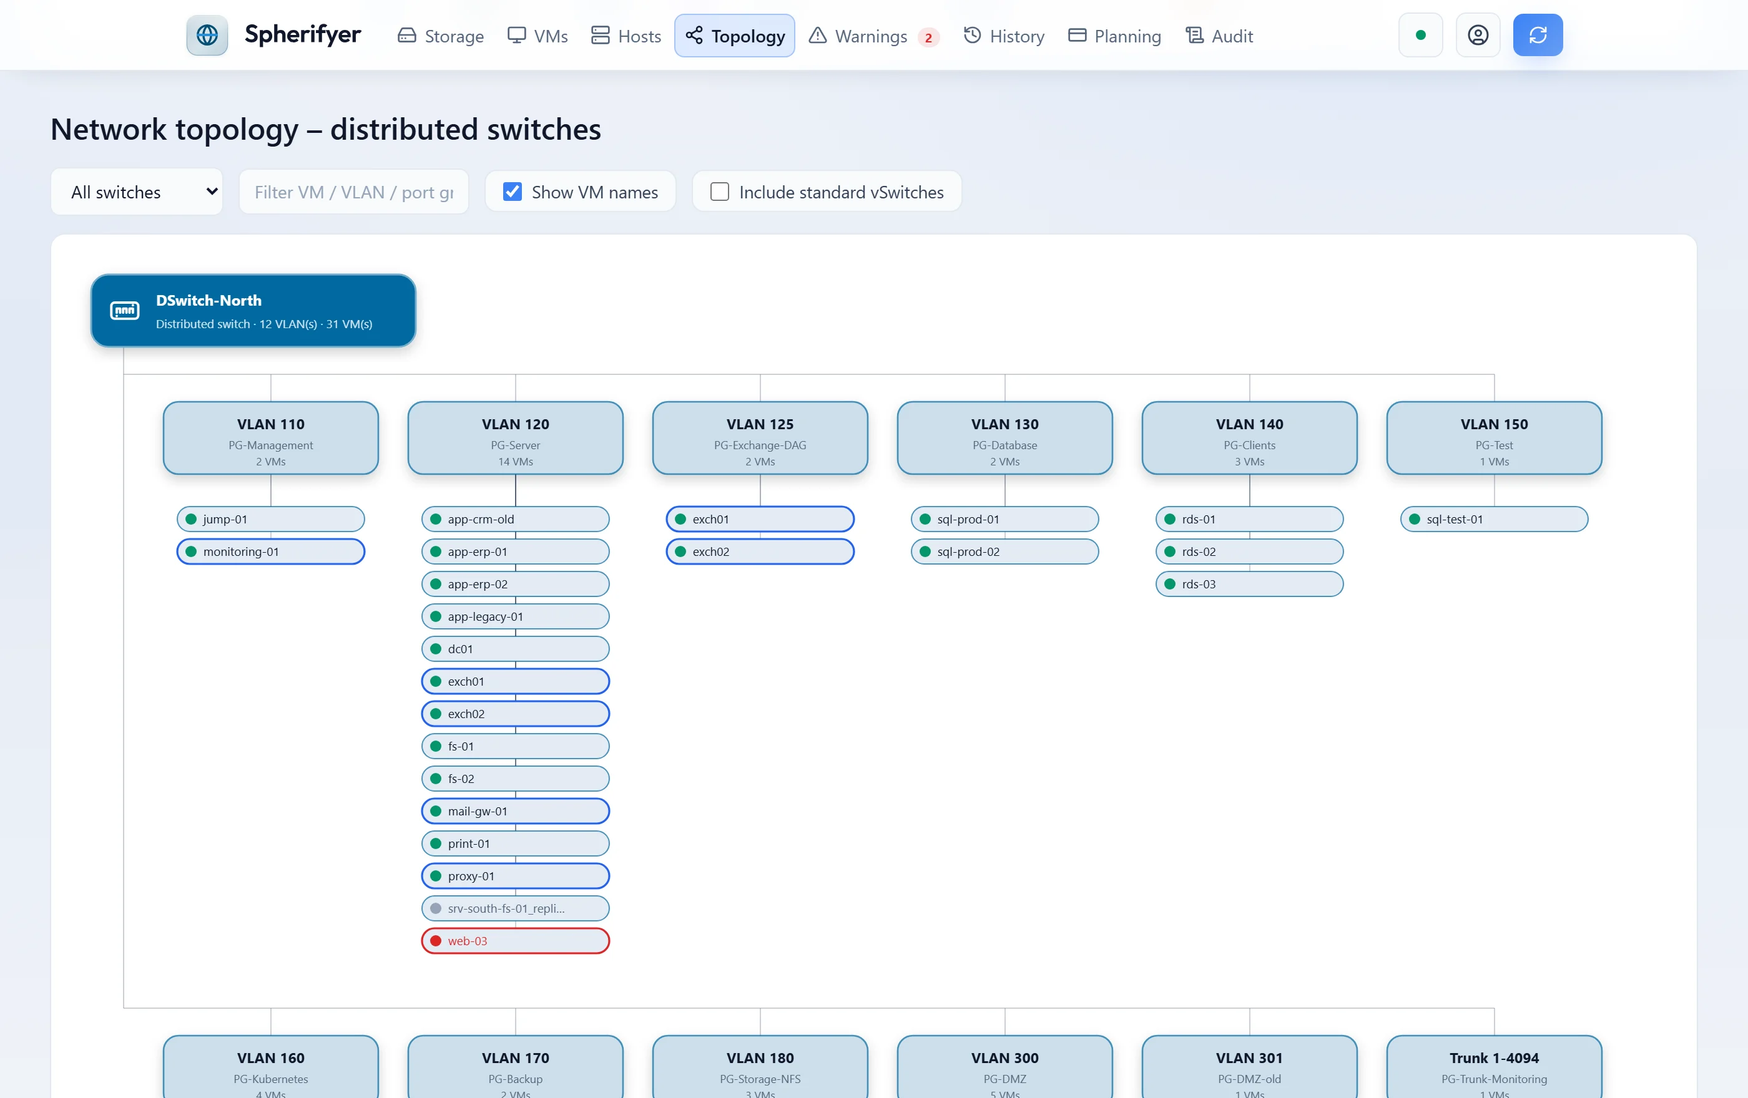This screenshot has width=1748, height=1098.
Task: Select the DSwitch-North switch card
Action: click(253, 311)
